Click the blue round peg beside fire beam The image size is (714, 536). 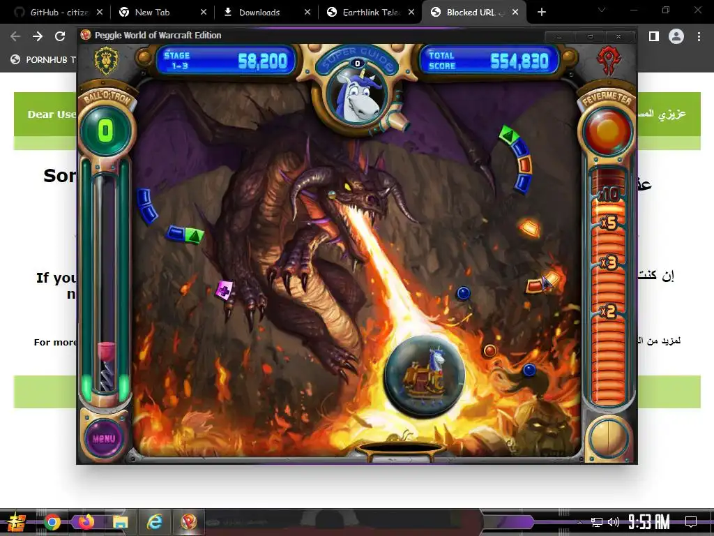464,293
